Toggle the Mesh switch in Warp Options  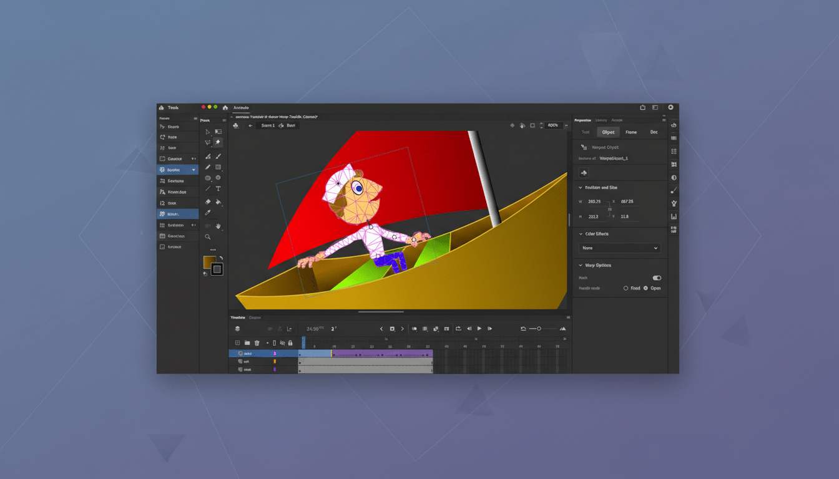tap(657, 278)
